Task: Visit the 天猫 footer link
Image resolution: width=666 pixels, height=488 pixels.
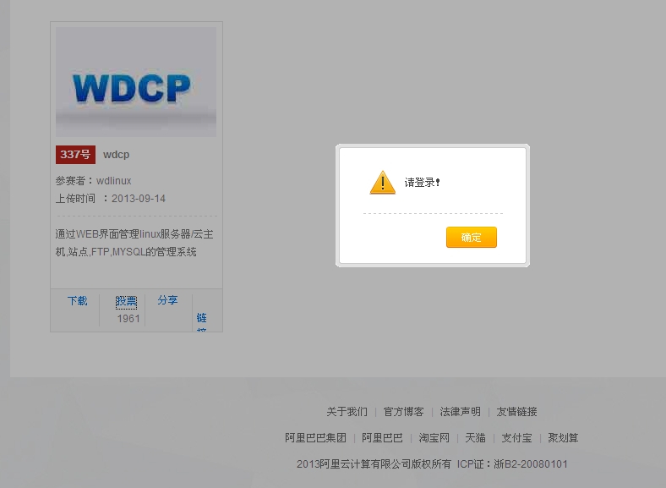Action: tap(475, 438)
